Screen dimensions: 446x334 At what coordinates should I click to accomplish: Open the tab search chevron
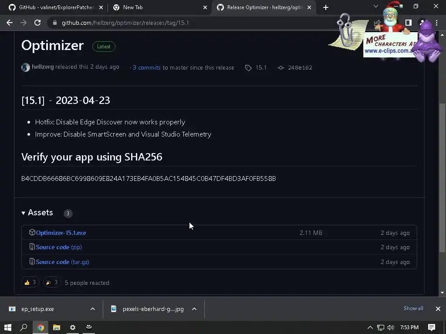point(376,6)
